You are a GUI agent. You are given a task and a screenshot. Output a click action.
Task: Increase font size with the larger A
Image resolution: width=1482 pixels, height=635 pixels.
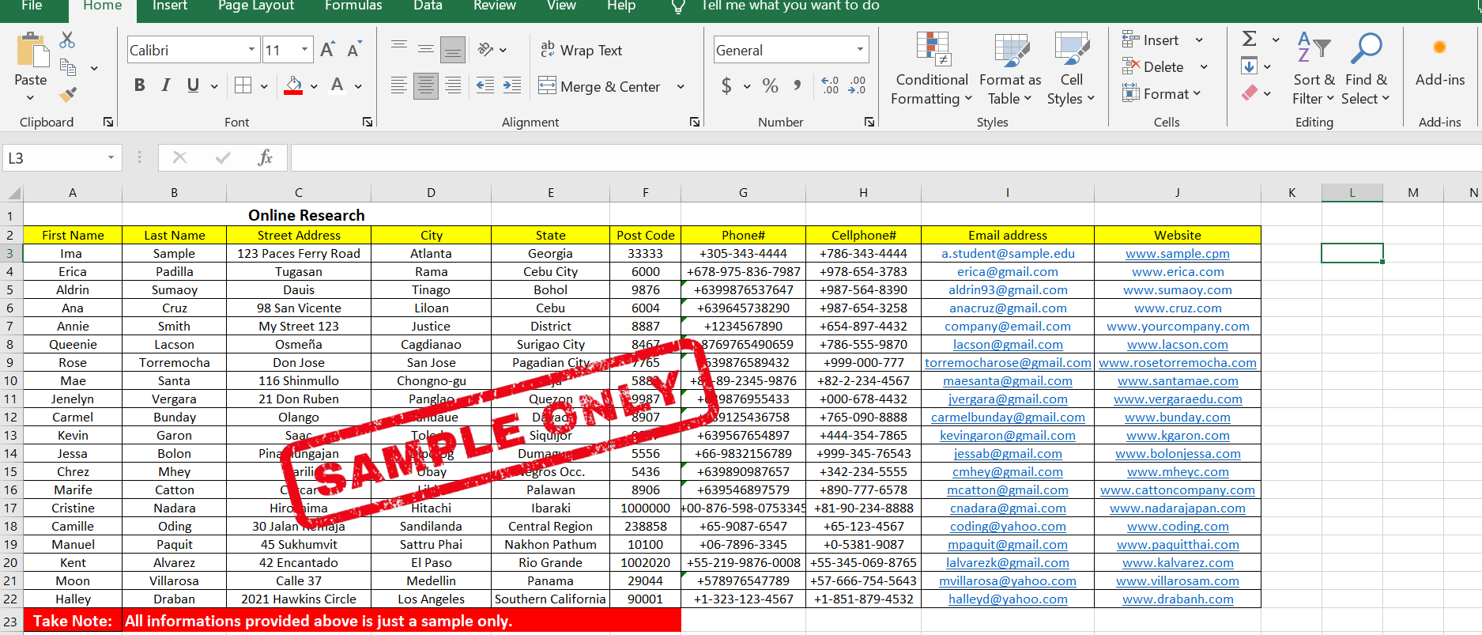327,50
